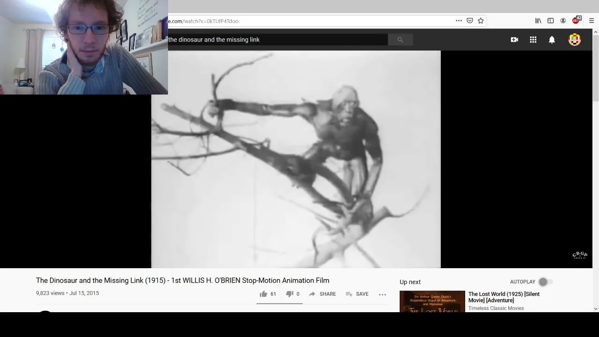Toggle the Autoplay switch

pos(545,282)
